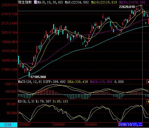Click the 2009/07 date axis label

25,124
